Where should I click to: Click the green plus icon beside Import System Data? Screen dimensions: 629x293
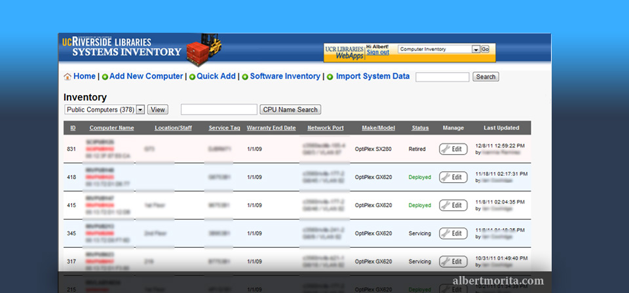tap(330, 77)
